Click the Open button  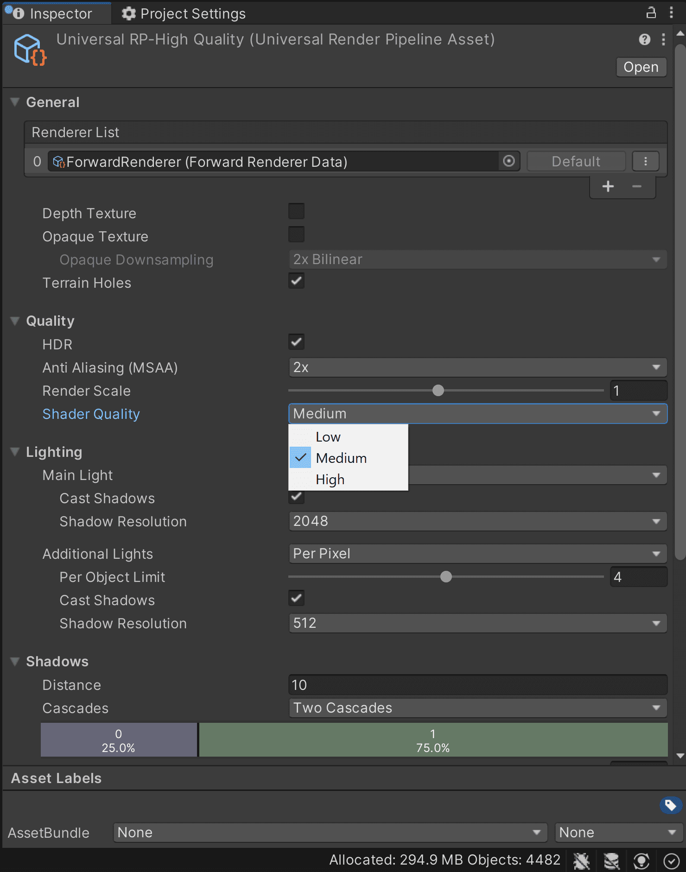(641, 67)
